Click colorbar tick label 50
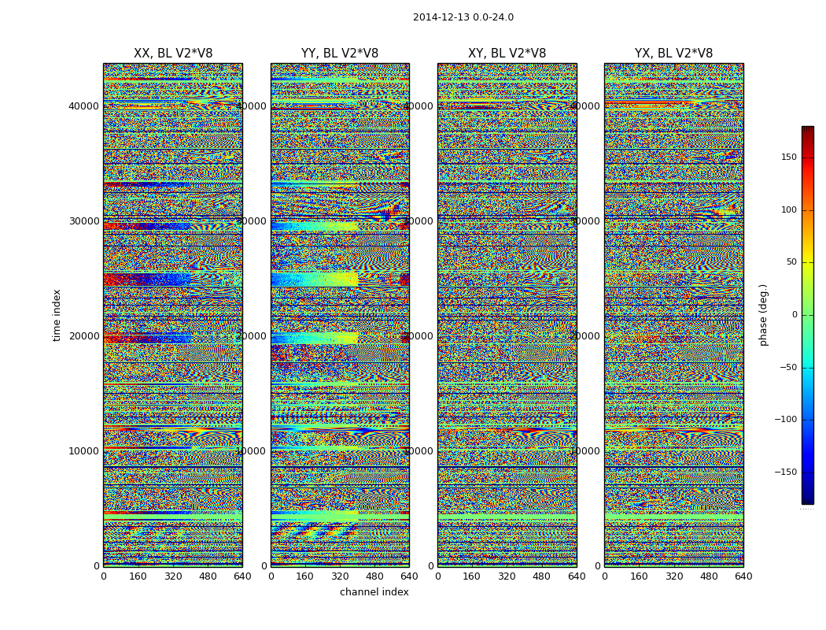This screenshot has width=826, height=630. 791,262
